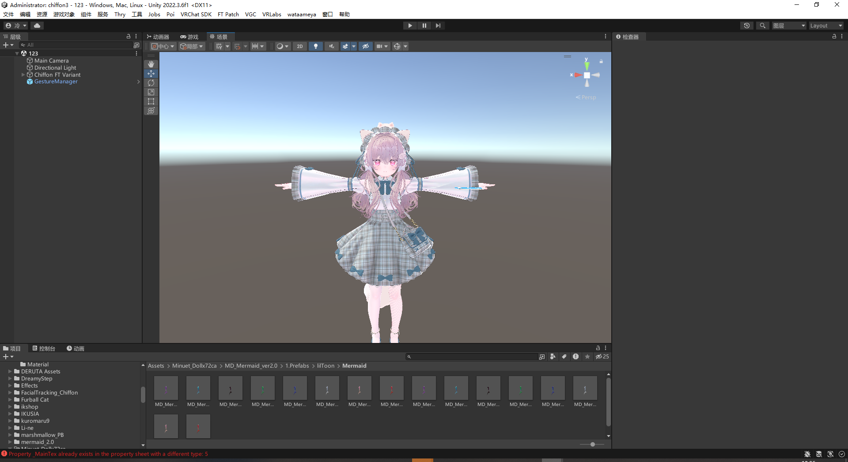
Task: Open the 图层 layers dropdown
Action: pos(789,26)
